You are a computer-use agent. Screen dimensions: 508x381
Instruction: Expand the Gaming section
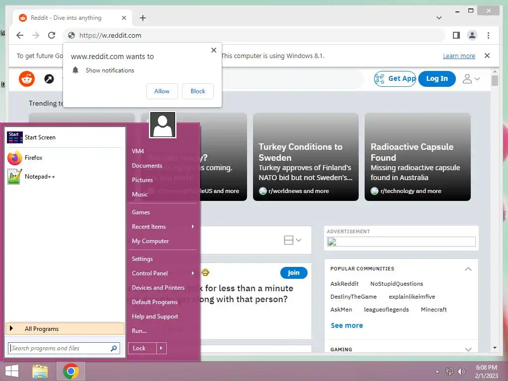[x=468, y=350]
